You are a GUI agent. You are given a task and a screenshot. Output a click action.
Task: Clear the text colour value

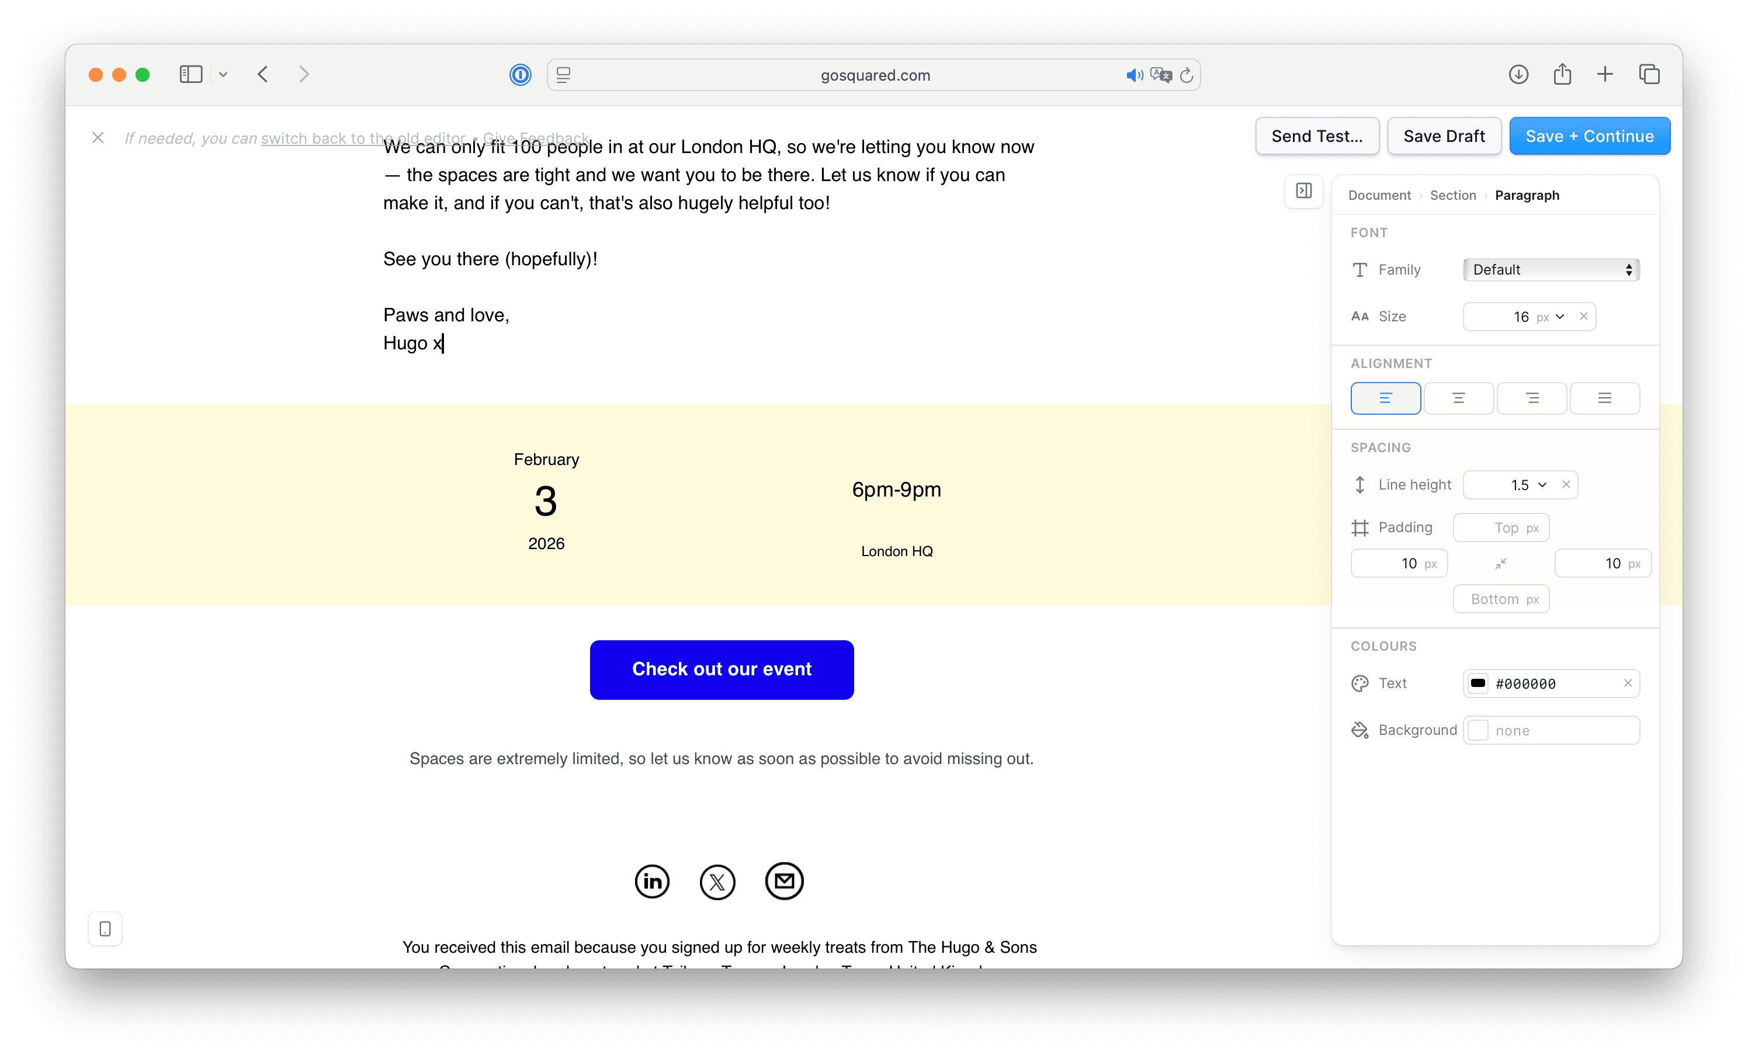[1628, 683]
